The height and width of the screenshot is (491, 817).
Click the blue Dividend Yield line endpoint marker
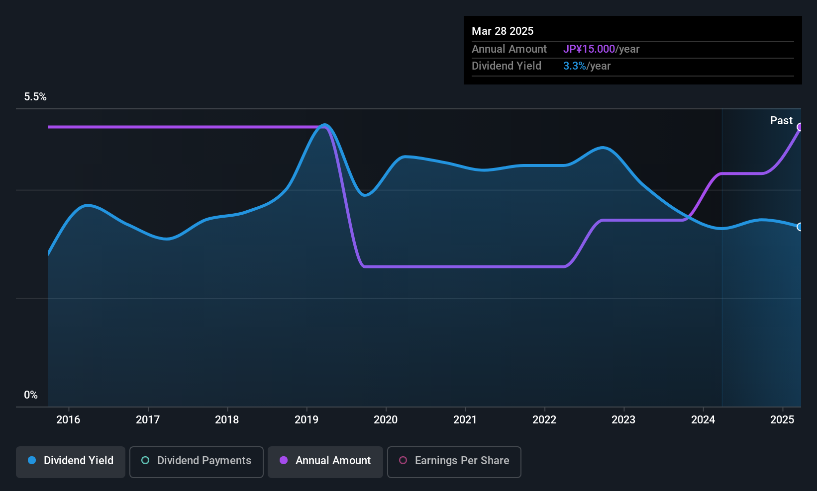[800, 227]
